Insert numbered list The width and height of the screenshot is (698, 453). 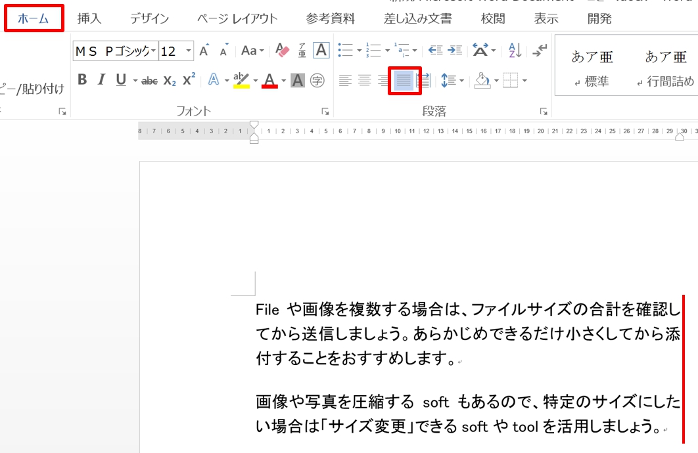click(x=373, y=51)
